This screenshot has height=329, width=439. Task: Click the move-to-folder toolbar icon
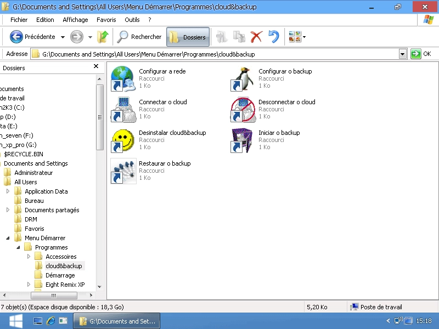click(222, 37)
